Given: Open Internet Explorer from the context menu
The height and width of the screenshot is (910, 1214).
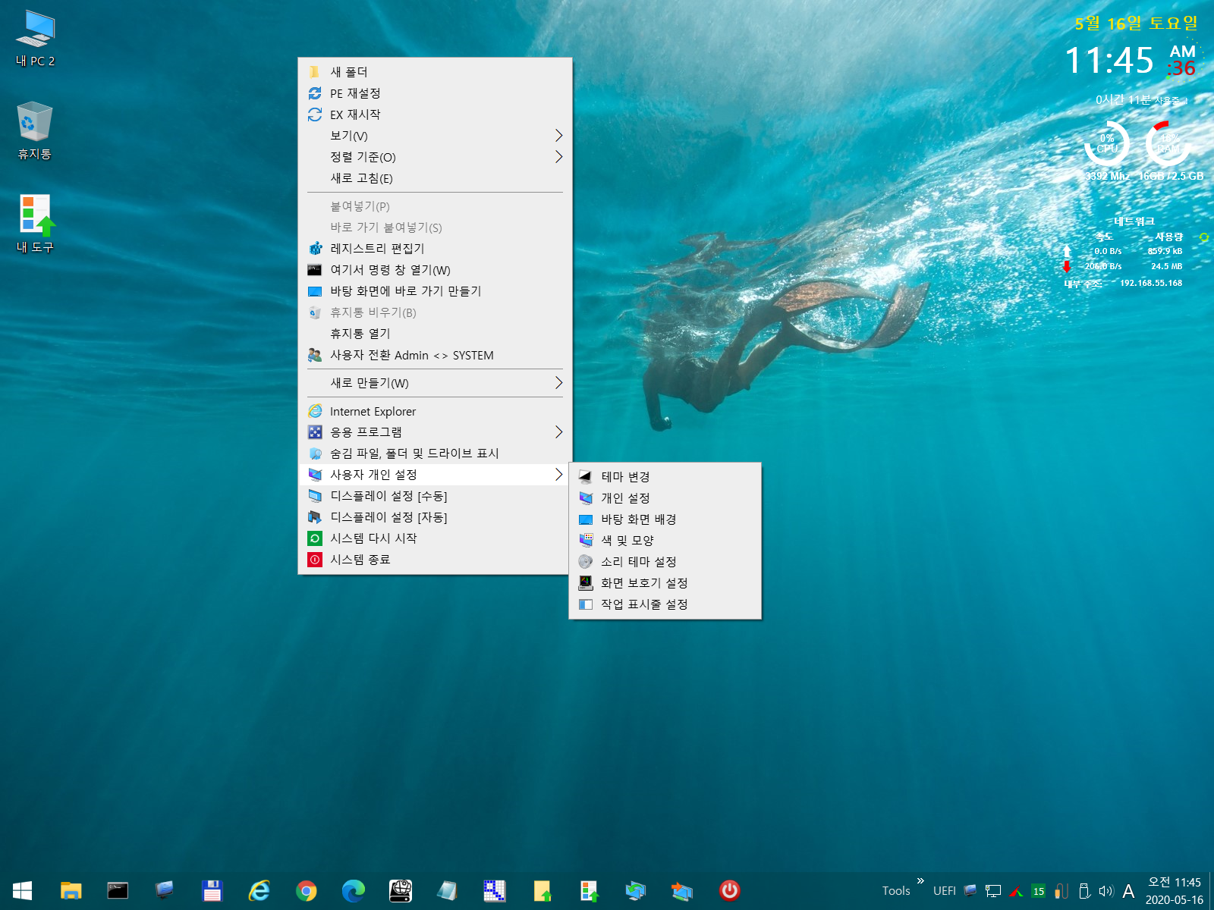Looking at the screenshot, I should click(435, 411).
